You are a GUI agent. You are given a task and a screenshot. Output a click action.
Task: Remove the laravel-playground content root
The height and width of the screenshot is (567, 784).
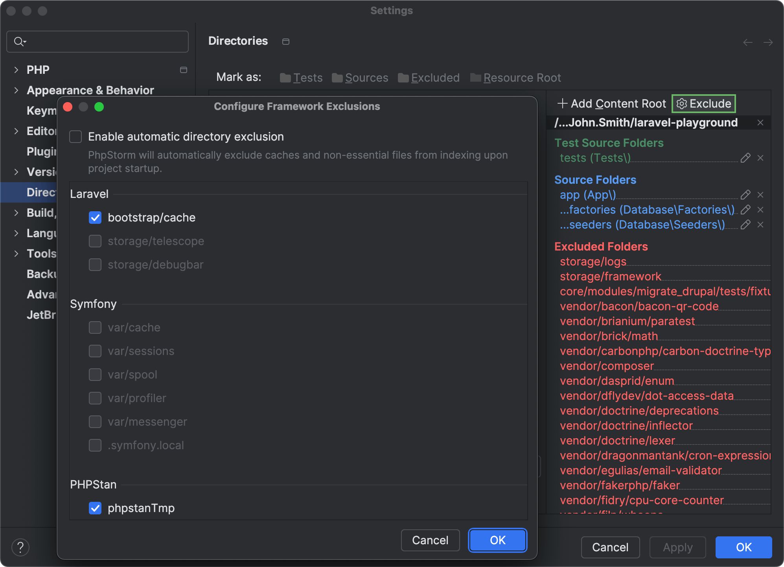click(x=760, y=122)
